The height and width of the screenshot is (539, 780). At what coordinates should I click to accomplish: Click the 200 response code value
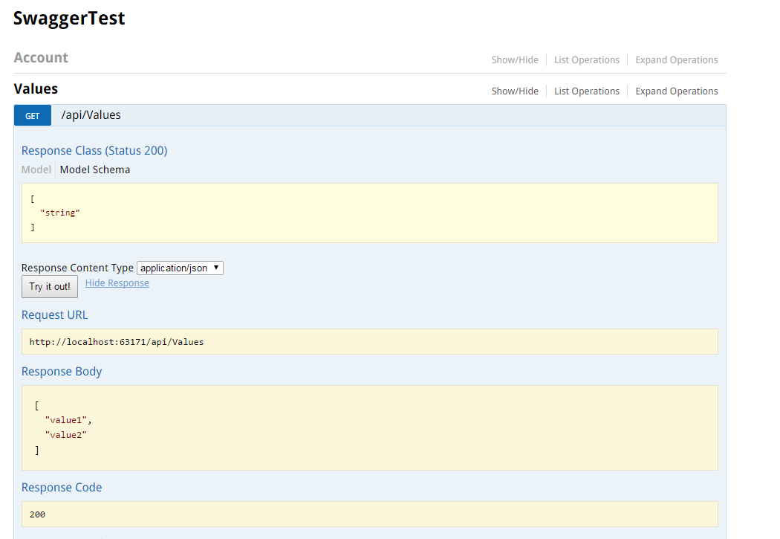pos(37,514)
